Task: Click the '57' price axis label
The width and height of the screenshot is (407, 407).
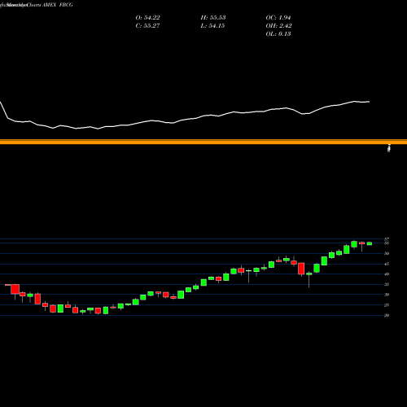Action: 387,239
